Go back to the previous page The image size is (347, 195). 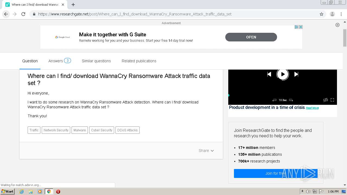pos(6,14)
